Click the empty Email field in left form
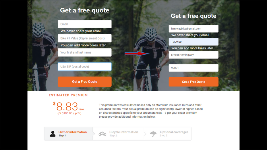The width and height of the screenshot is (267, 150). point(85,24)
